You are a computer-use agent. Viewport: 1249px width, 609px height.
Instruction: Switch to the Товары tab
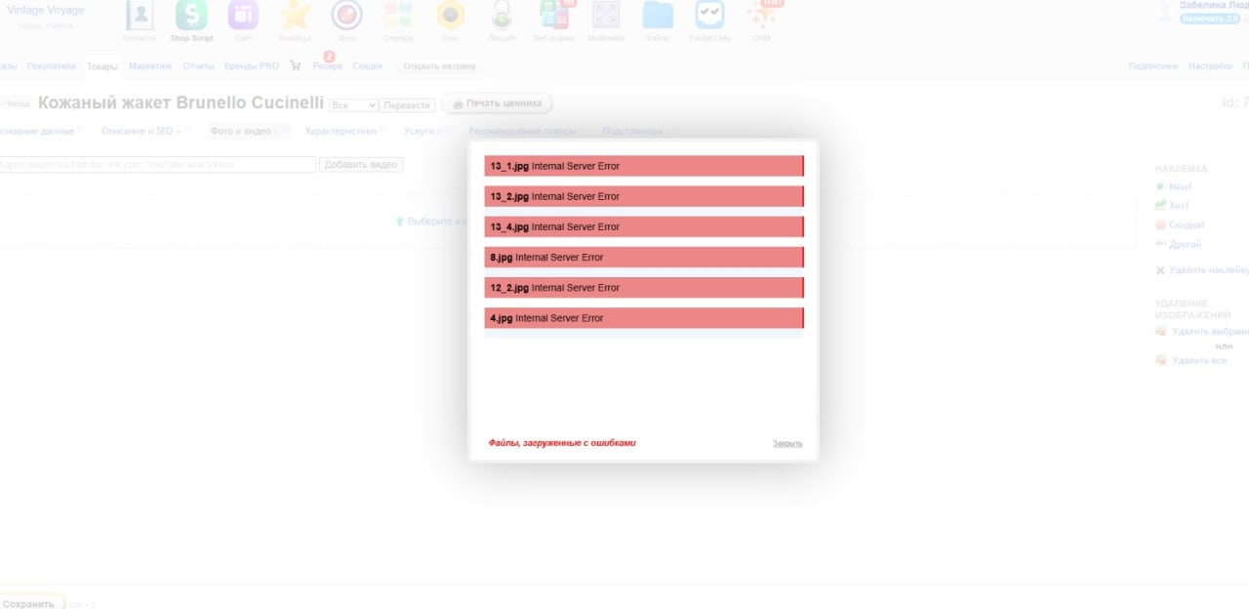pos(101,66)
